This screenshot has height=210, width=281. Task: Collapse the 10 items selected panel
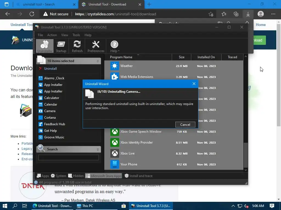coord(98,61)
